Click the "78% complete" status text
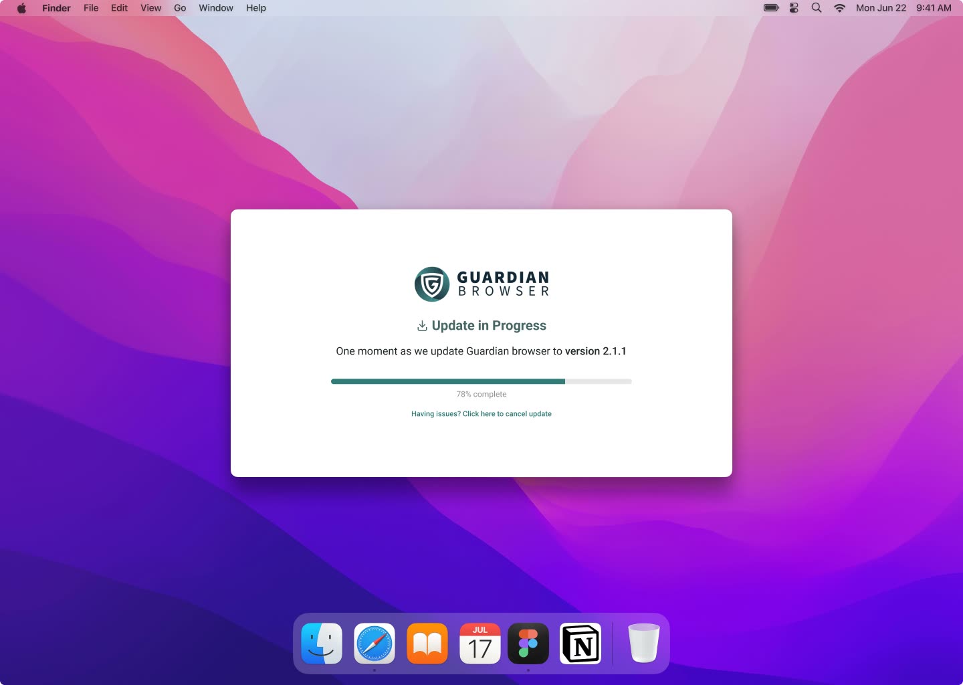 coord(481,395)
